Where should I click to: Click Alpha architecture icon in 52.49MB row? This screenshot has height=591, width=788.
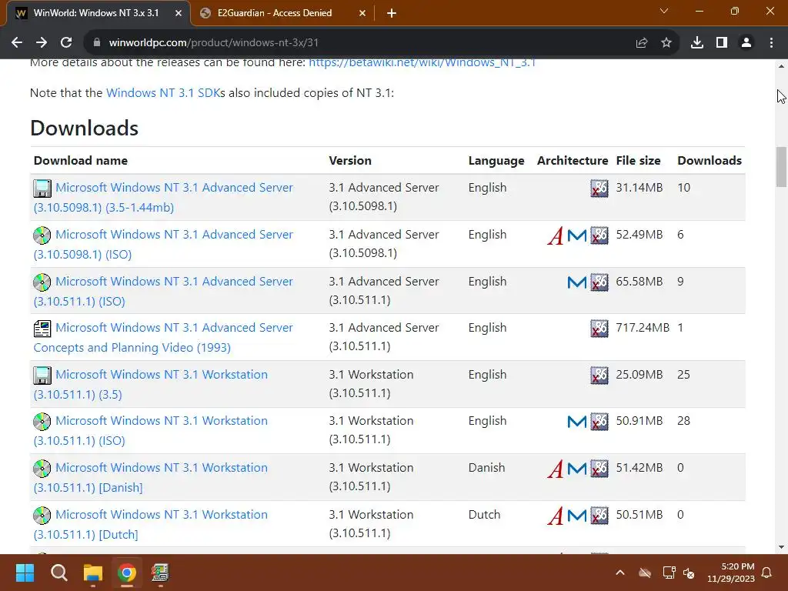(556, 235)
